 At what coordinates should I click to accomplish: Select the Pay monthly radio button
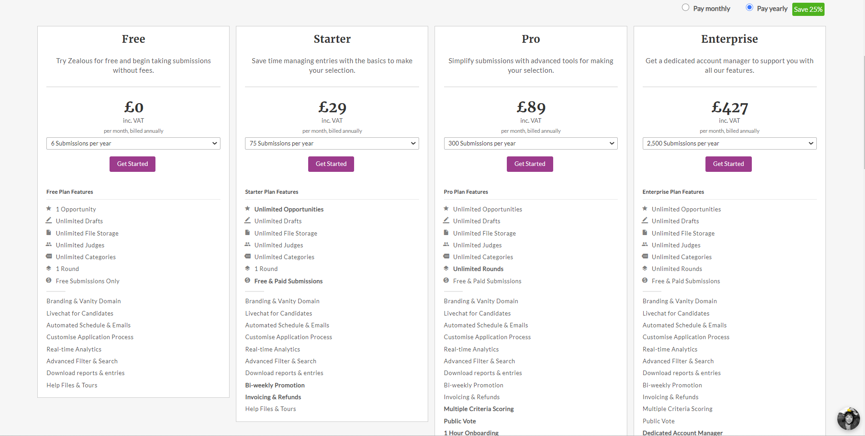point(685,8)
